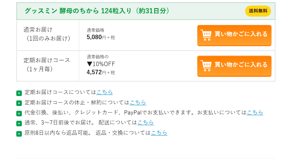Open こちら link about 定期お届けコース
The width and height of the screenshot is (284, 161).
click(x=104, y=92)
